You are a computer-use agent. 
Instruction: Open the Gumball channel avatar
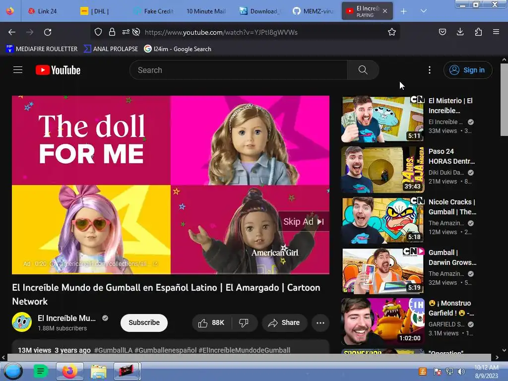point(22,322)
